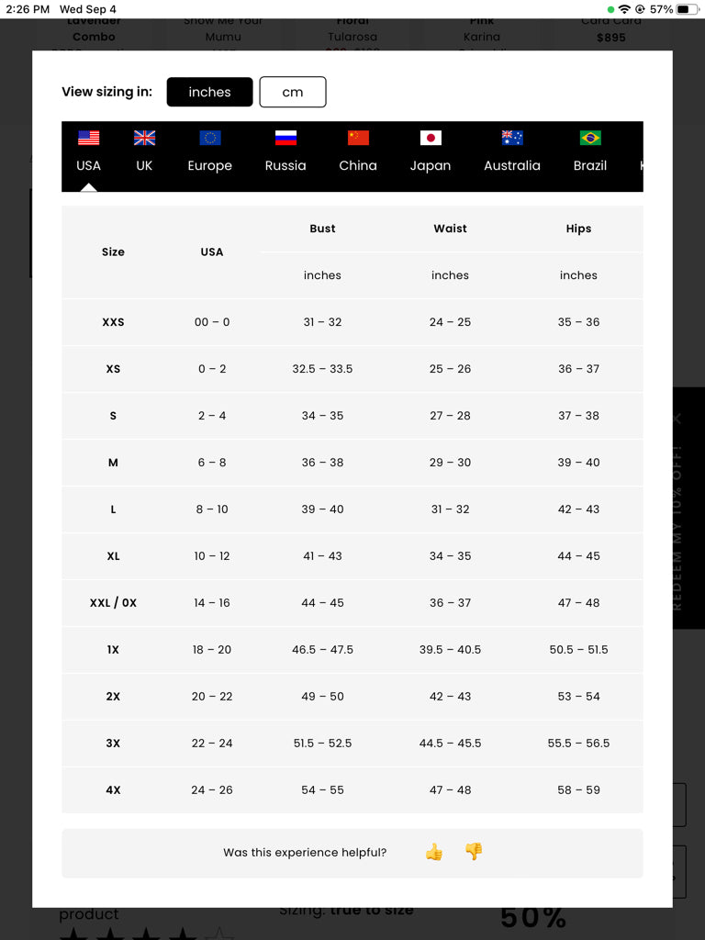The image size is (705, 940).
Task: Tap the Wi-Fi status bar icon
Action: (x=624, y=9)
